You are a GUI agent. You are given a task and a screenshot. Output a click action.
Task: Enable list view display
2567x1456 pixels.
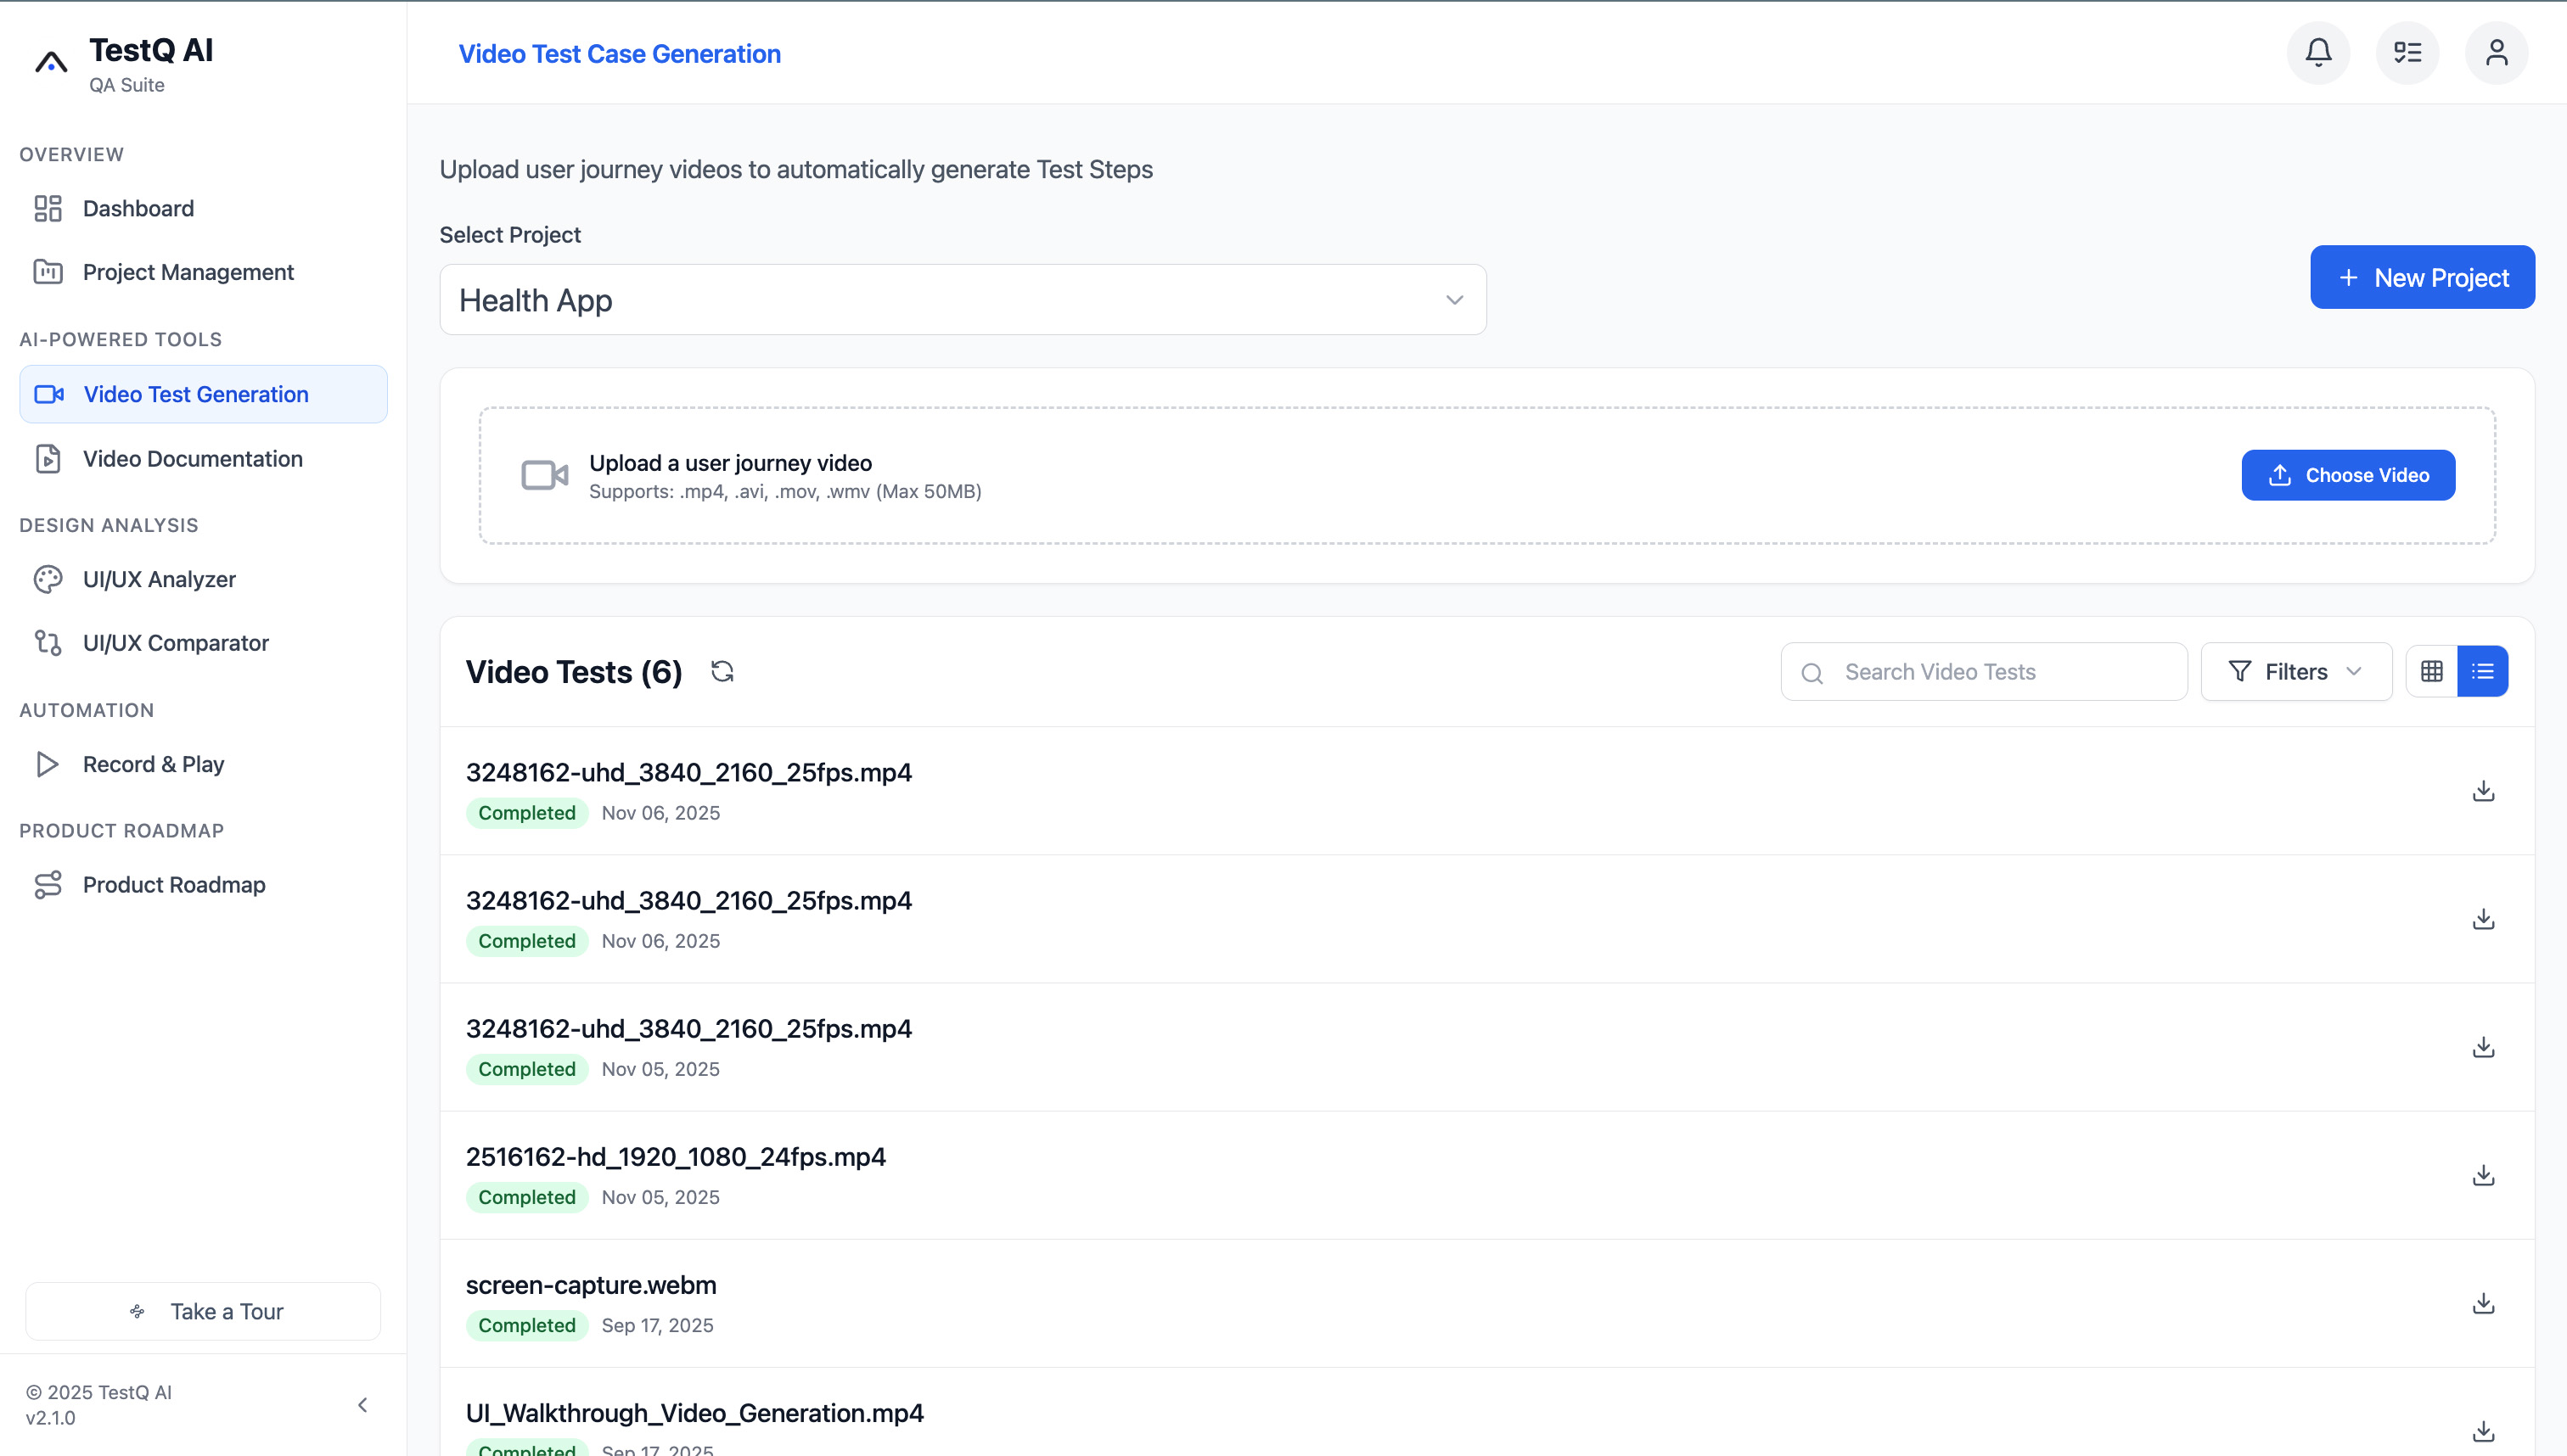click(x=2483, y=671)
